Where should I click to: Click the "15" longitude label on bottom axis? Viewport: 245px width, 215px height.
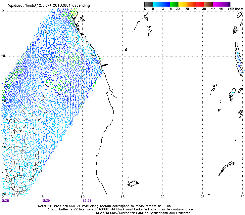click(122, 197)
